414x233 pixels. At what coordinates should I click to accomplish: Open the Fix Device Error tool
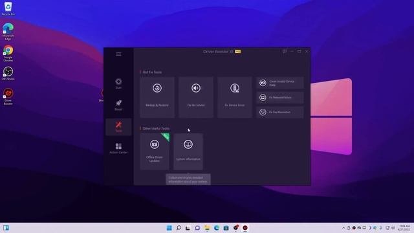pos(235,97)
